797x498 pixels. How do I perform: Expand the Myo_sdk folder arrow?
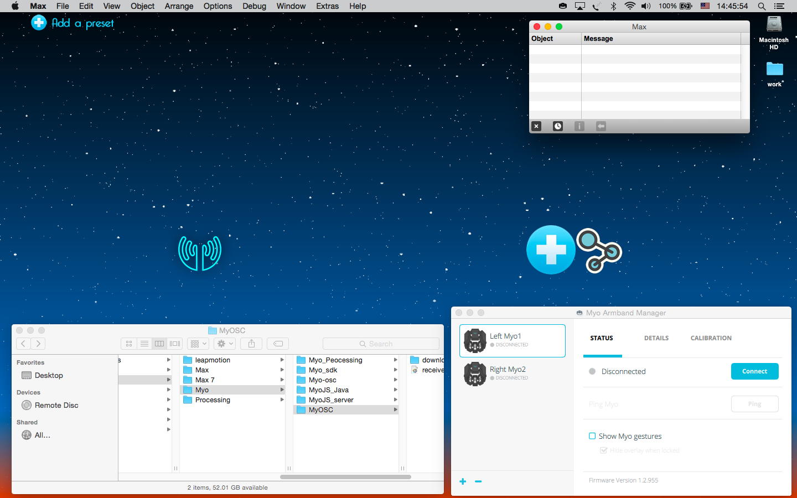(395, 370)
